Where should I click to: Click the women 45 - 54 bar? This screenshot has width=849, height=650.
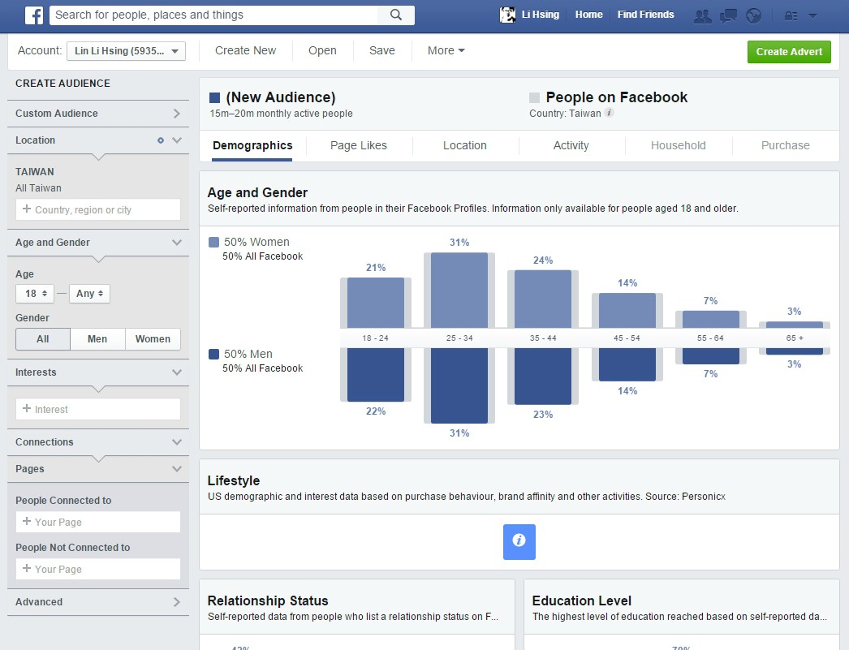(x=627, y=311)
